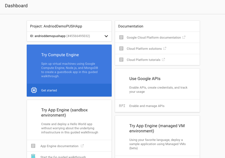
Task: Click document icon beside Cloud Platform solutions
Action: click(121, 48)
